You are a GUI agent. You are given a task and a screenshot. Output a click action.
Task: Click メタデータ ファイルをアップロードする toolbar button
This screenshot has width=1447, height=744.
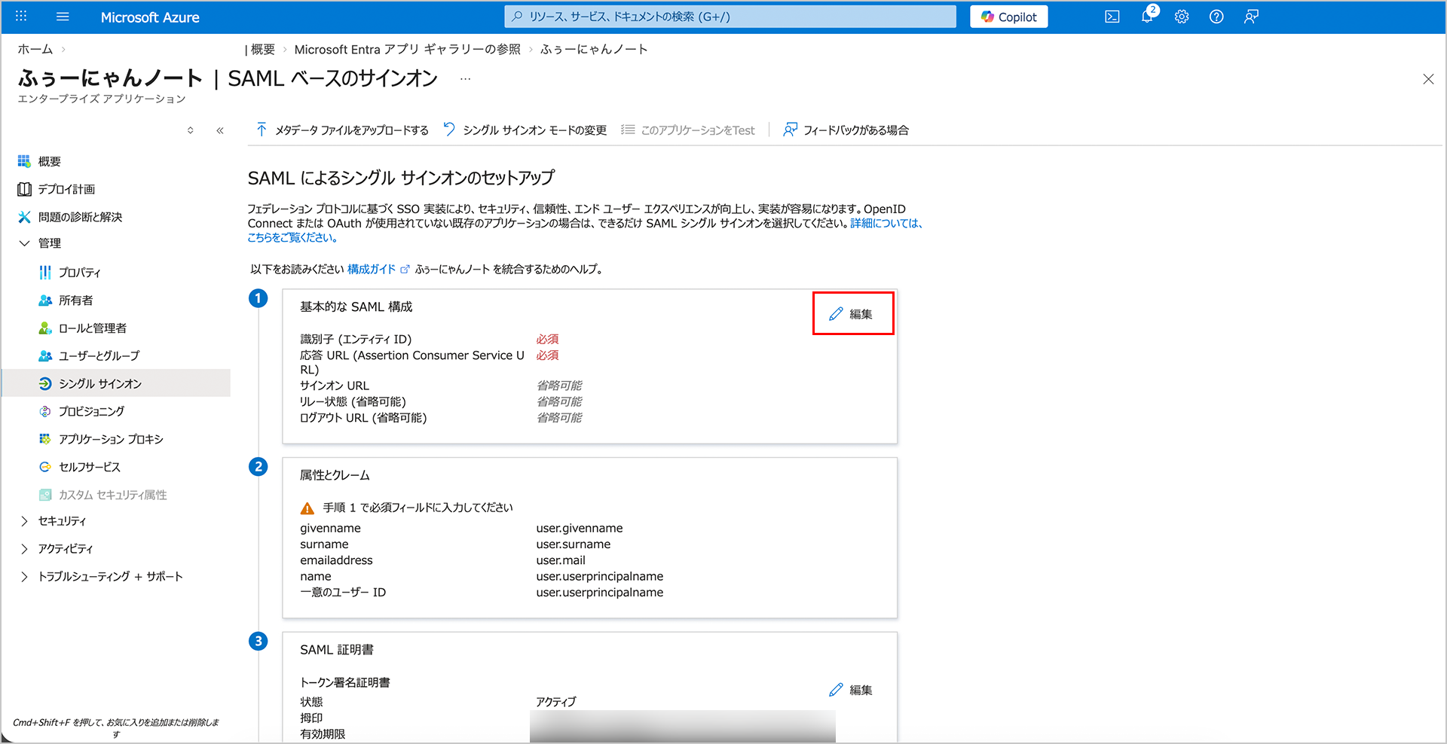point(342,130)
